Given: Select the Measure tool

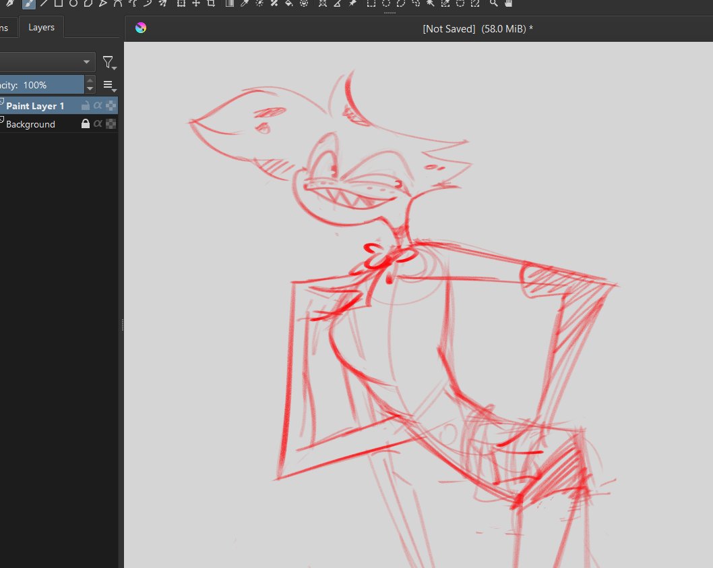Looking at the screenshot, I should coord(338,3).
